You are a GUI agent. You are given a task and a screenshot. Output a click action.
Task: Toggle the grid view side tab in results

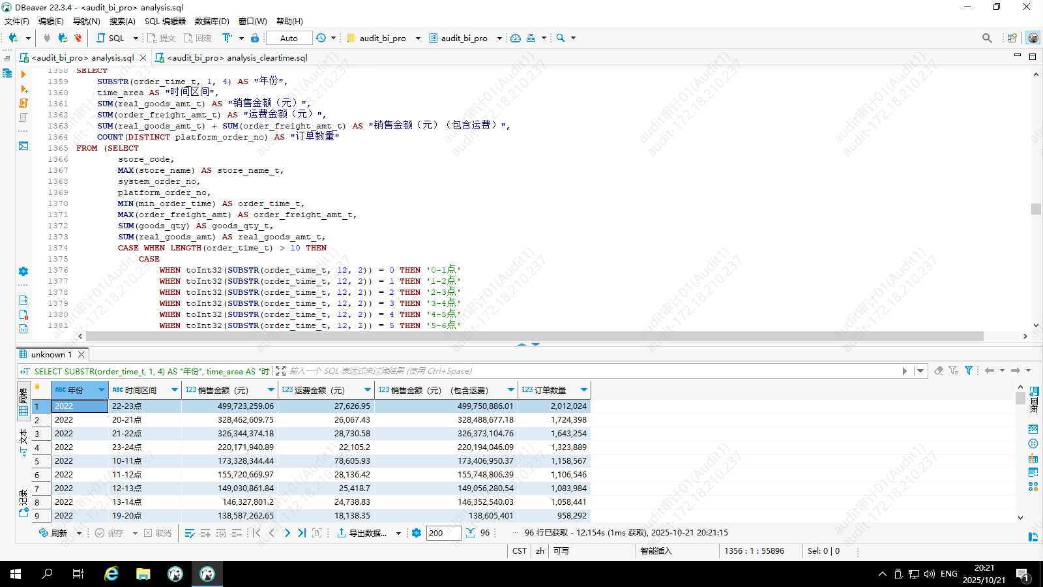(23, 402)
